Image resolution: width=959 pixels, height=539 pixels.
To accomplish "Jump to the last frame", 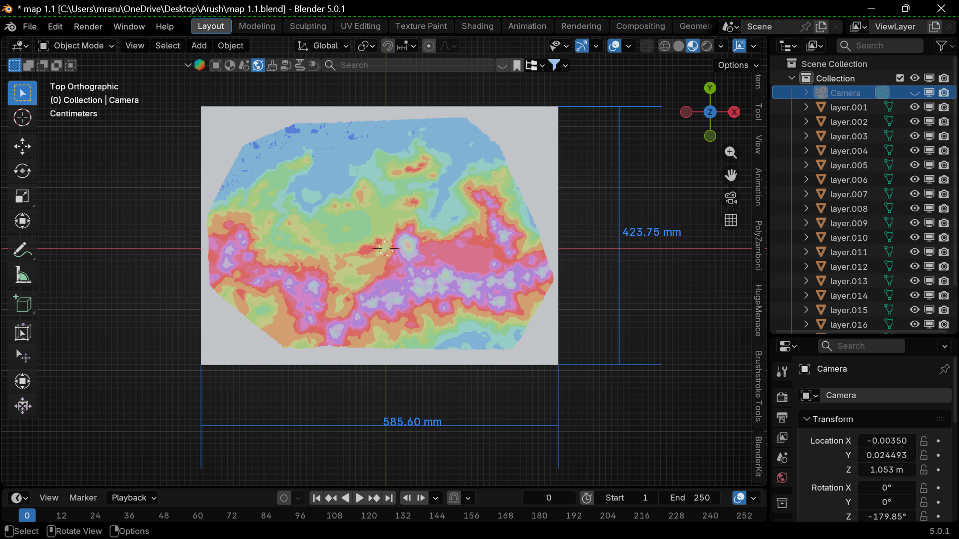I will point(389,498).
